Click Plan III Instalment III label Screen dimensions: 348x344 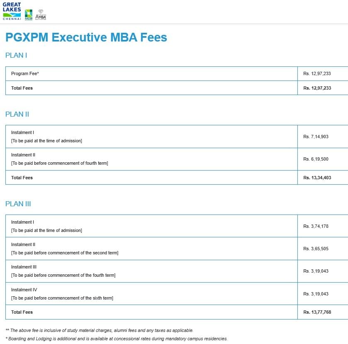[x=24, y=267]
